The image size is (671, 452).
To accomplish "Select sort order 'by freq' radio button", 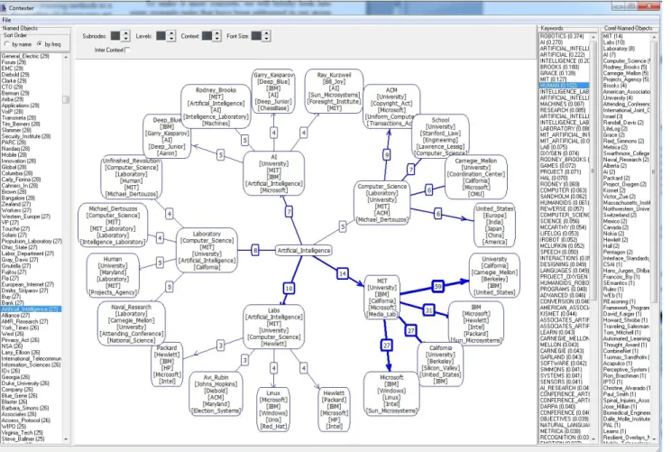I will click(x=40, y=43).
